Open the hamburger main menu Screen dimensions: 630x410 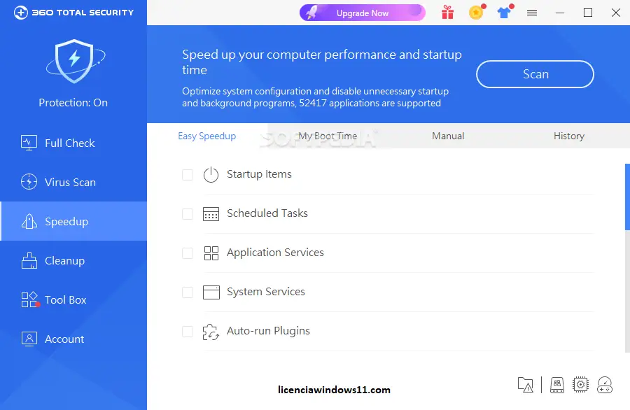pyautogui.click(x=532, y=13)
